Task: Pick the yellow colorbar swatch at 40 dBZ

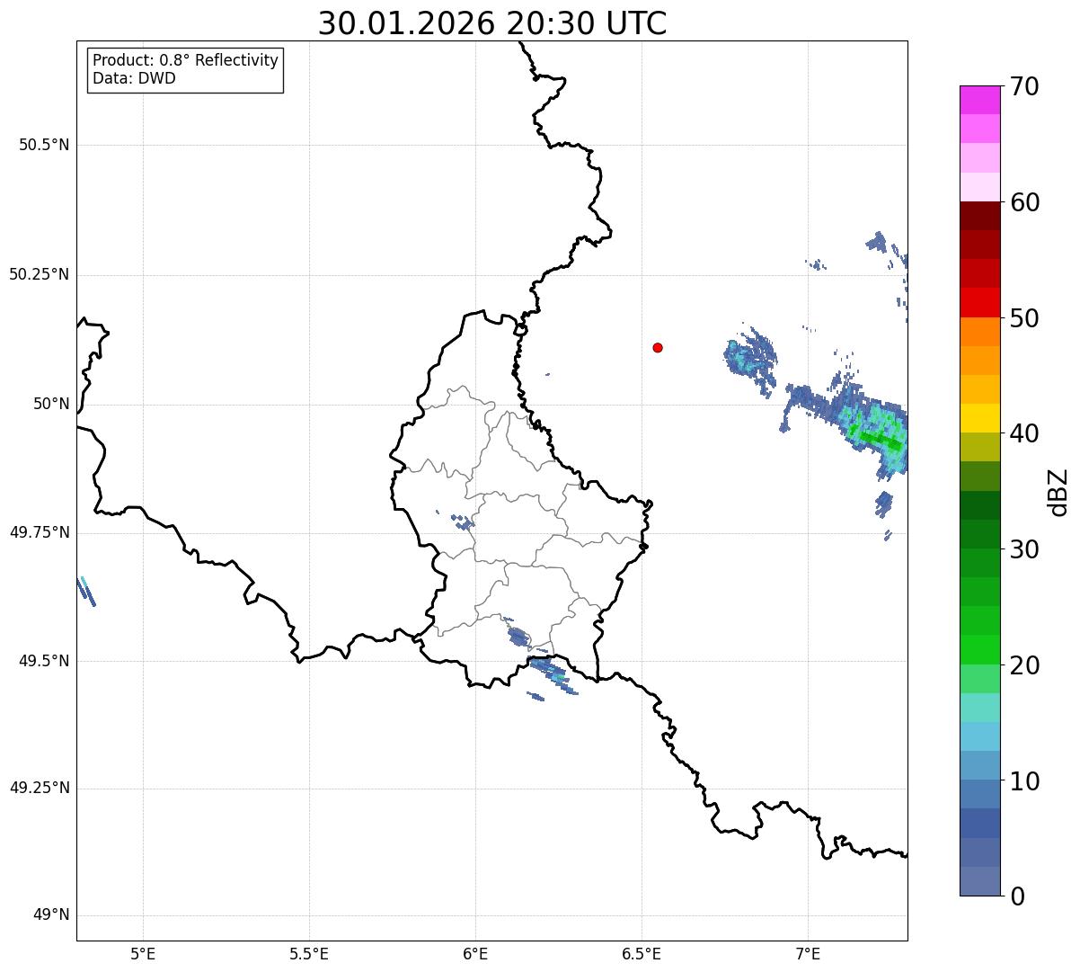Action: tap(979, 418)
